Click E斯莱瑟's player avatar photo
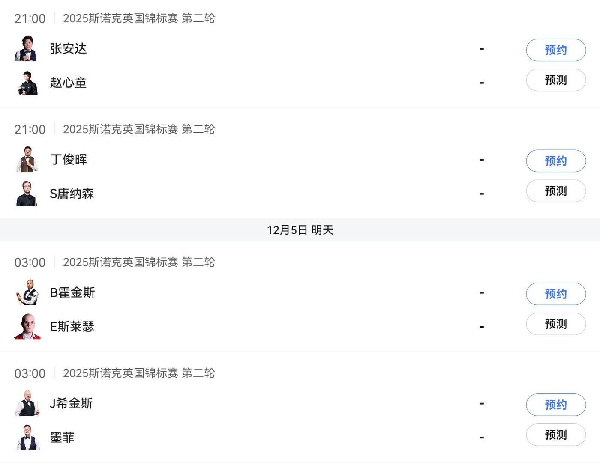600x468 pixels. coord(27,327)
